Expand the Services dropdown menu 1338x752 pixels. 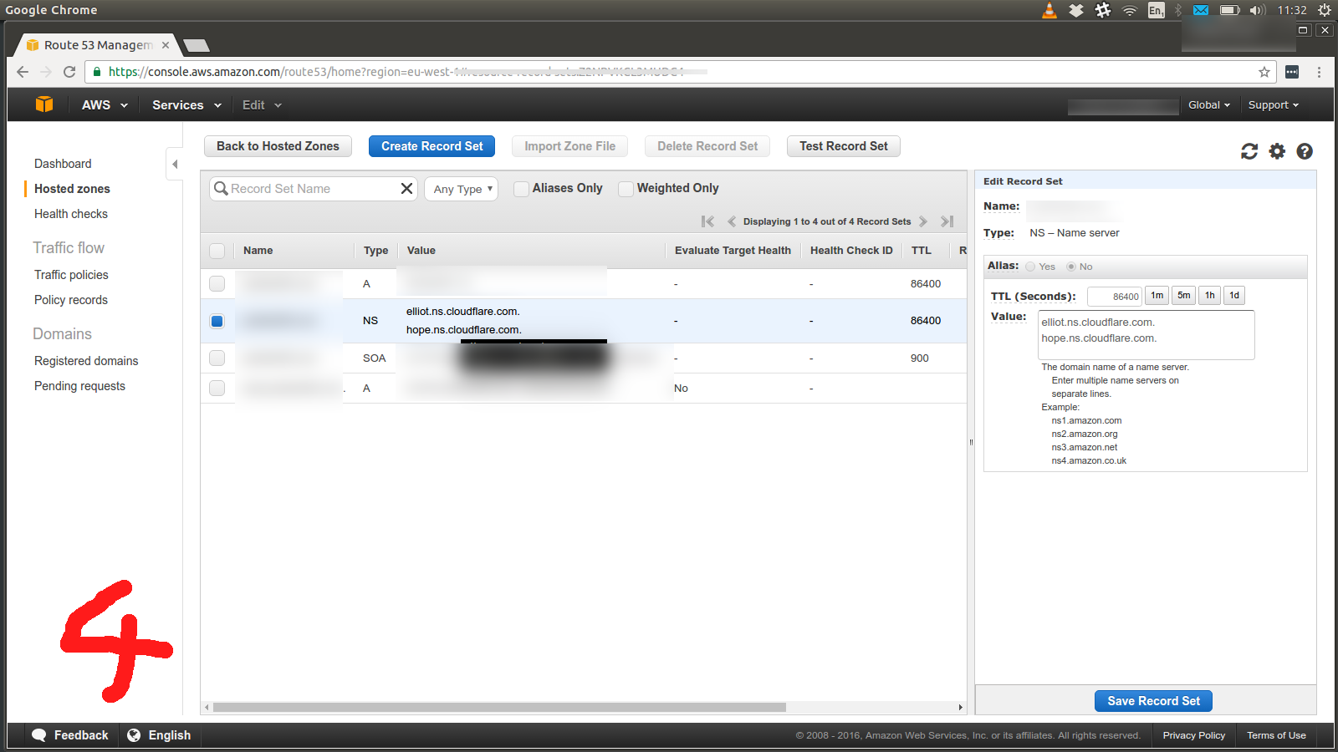[x=186, y=105]
